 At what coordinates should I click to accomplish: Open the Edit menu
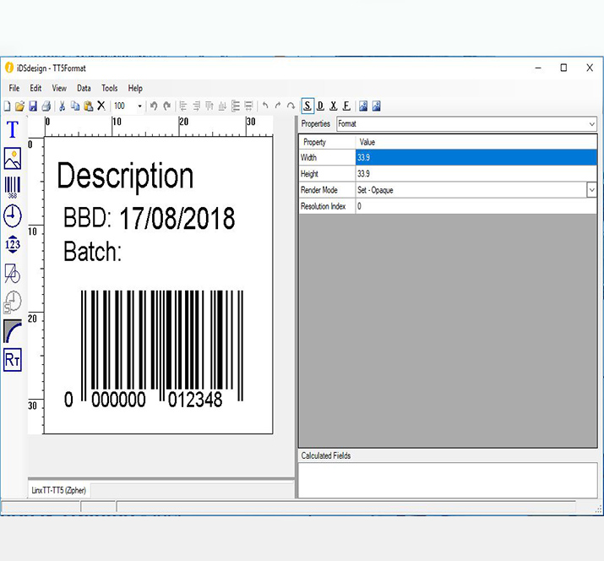(x=35, y=88)
